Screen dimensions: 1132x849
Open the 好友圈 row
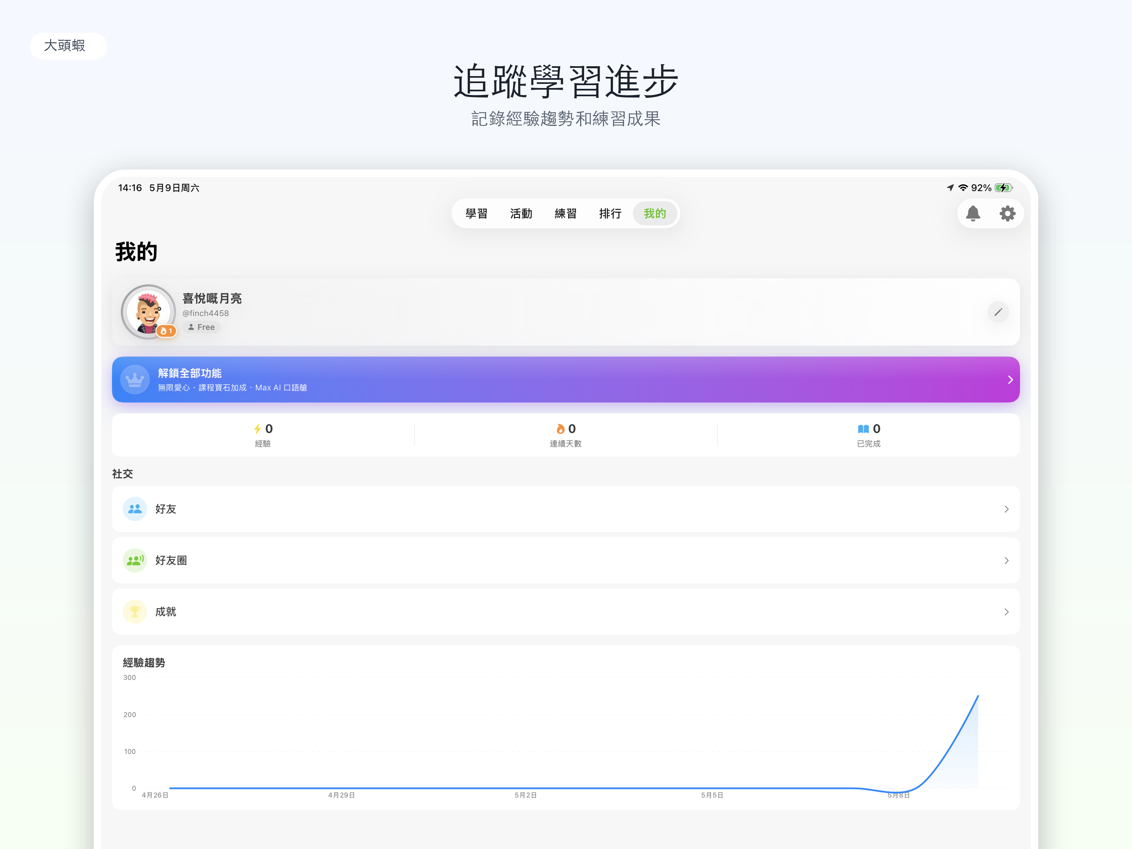[566, 560]
